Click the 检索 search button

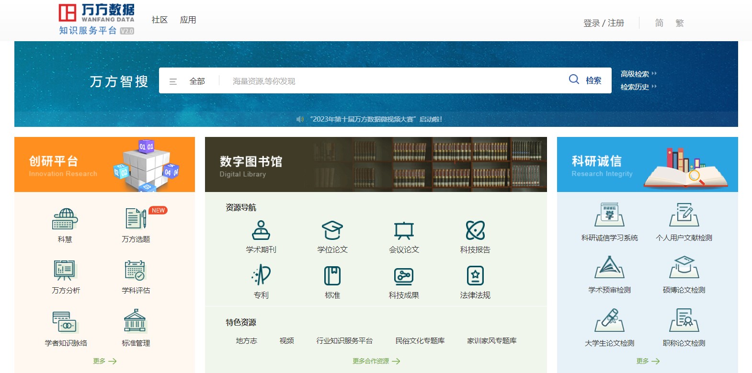[x=585, y=80]
